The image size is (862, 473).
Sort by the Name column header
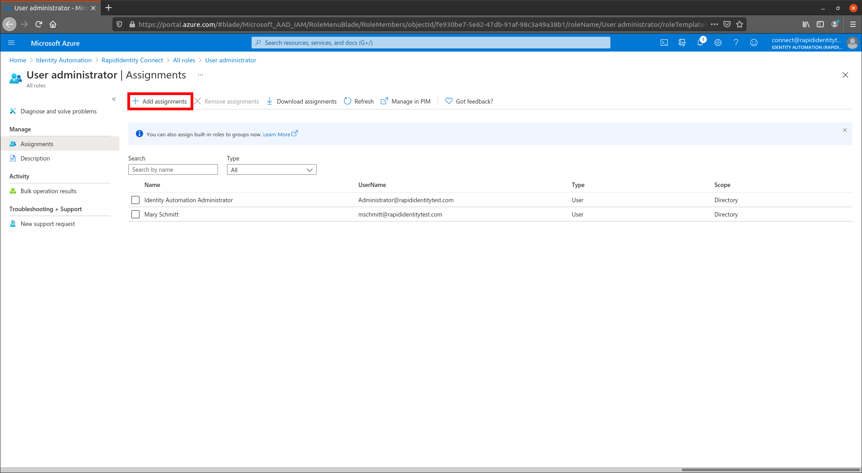[x=152, y=185]
